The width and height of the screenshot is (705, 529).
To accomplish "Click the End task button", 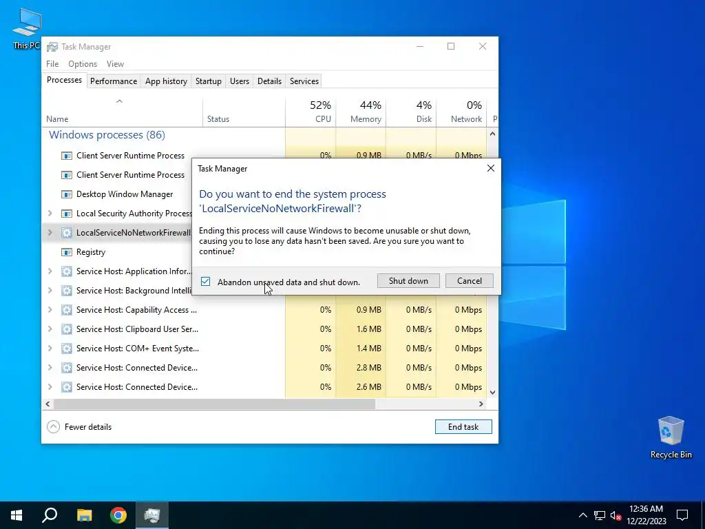I will [463, 427].
